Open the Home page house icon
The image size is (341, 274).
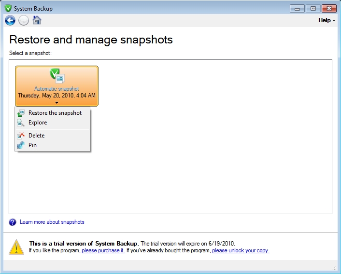37,20
